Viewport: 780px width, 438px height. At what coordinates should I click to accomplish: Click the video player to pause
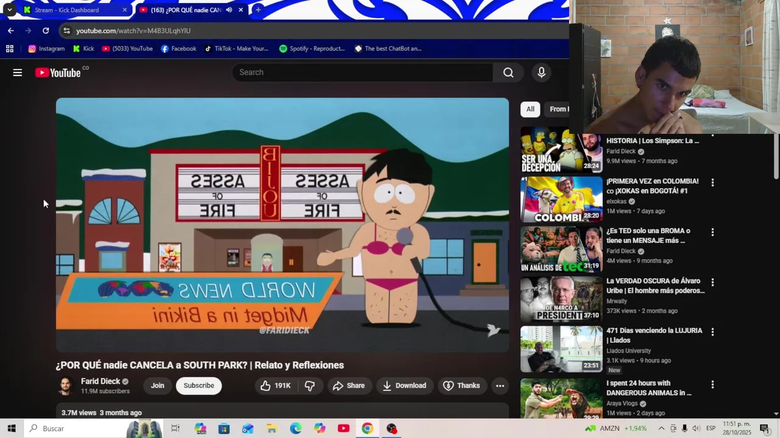click(x=282, y=225)
